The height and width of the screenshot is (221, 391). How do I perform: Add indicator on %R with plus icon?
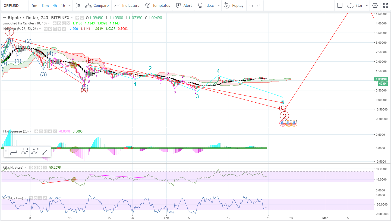click(x=40, y=198)
